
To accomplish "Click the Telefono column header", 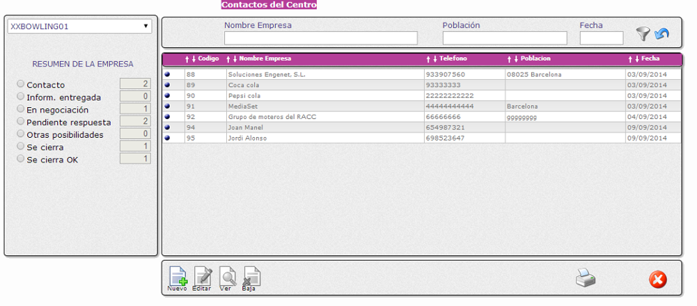I will 453,59.
